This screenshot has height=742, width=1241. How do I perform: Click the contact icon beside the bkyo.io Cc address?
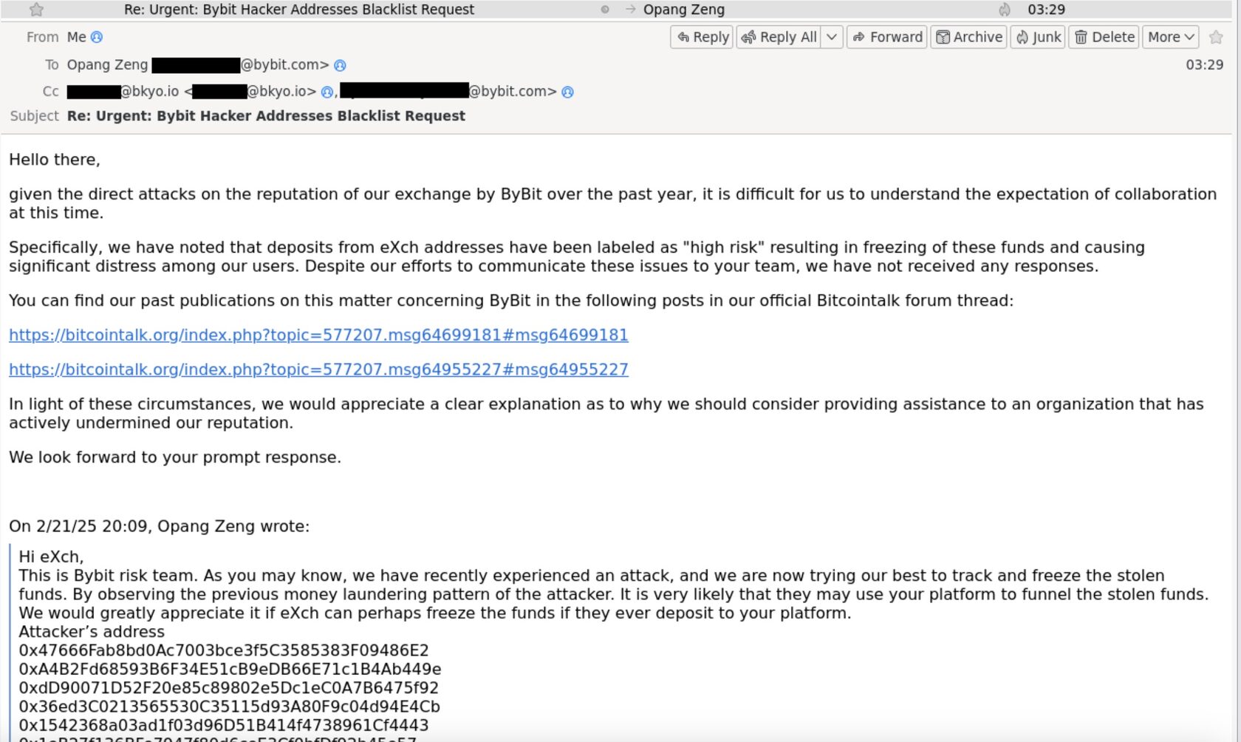point(326,92)
